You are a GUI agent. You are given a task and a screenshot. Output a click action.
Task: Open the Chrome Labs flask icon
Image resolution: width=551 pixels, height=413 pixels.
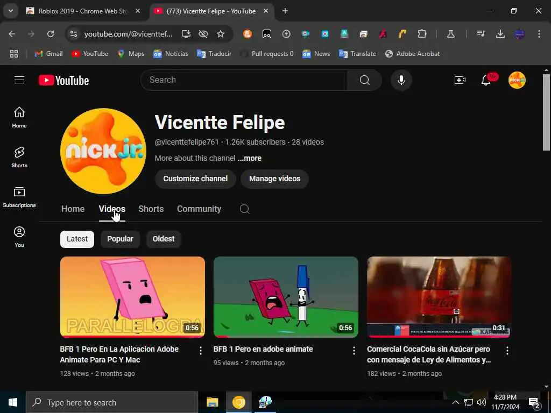pyautogui.click(x=450, y=34)
